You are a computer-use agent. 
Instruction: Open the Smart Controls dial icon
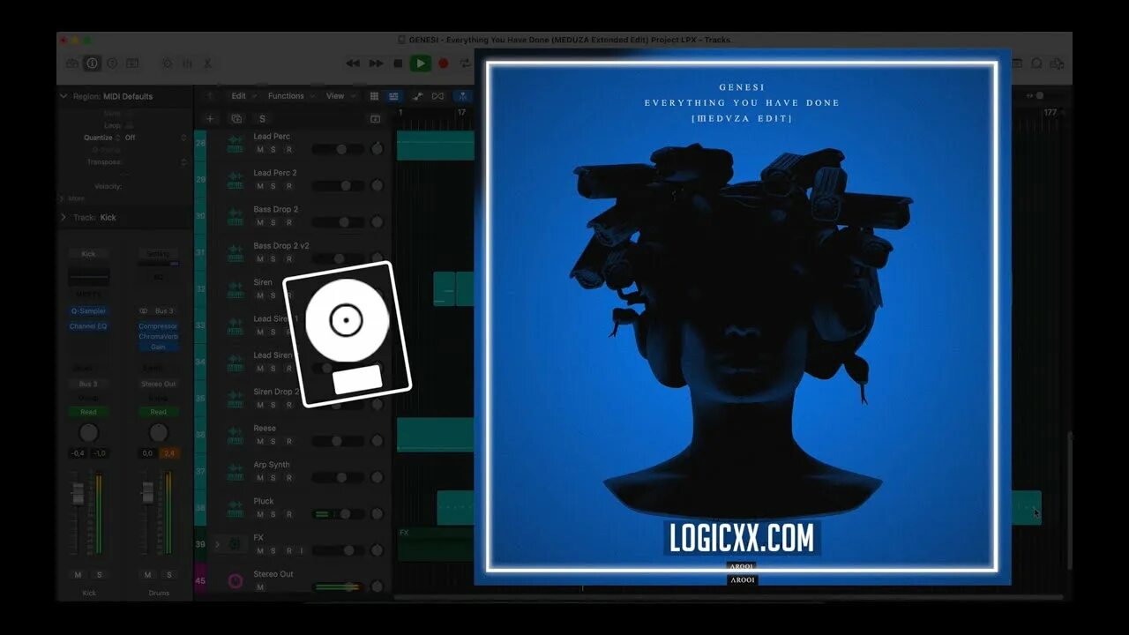pos(167,63)
